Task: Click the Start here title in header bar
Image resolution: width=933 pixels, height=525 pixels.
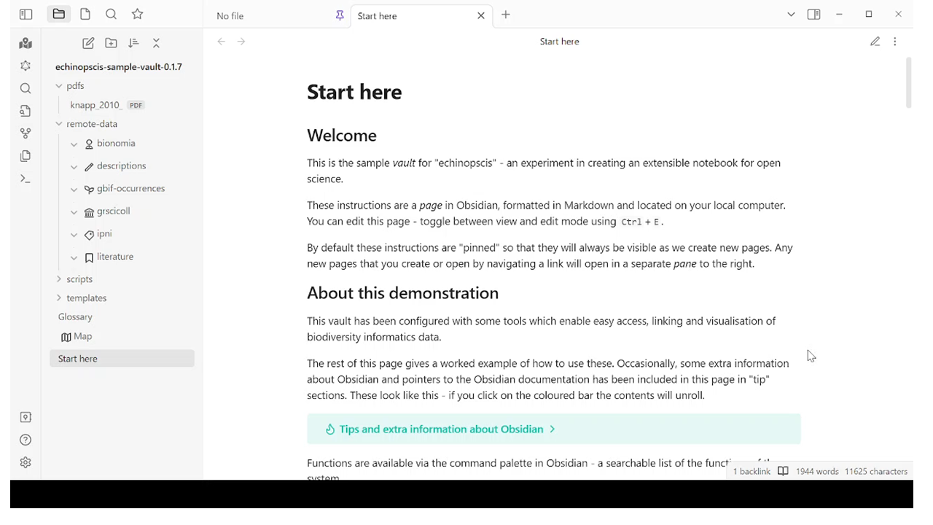Action: point(560,42)
